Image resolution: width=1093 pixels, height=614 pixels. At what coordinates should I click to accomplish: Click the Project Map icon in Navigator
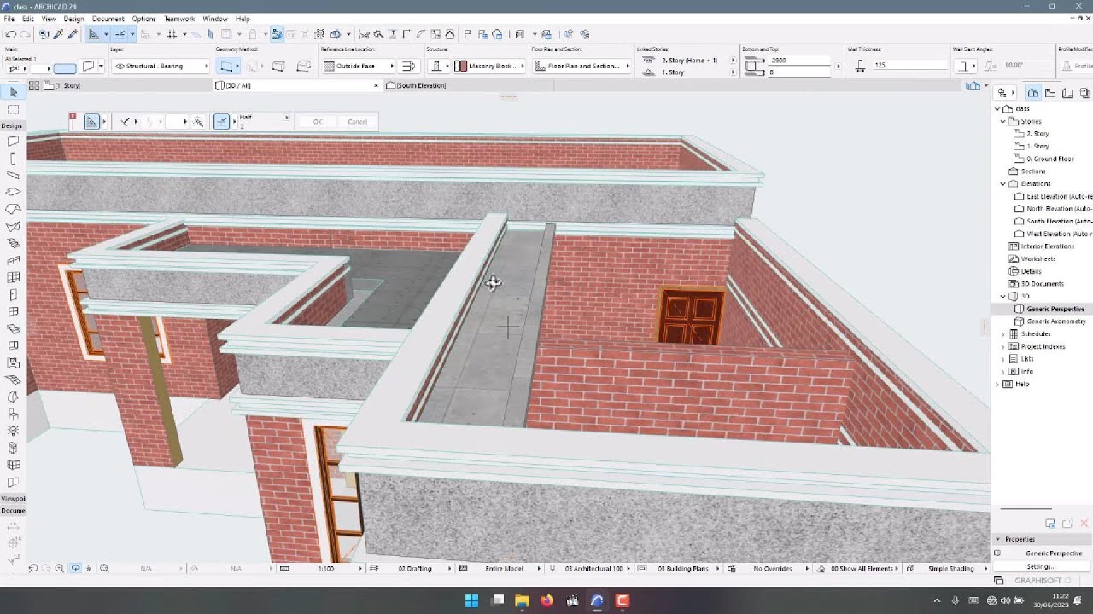point(1032,93)
